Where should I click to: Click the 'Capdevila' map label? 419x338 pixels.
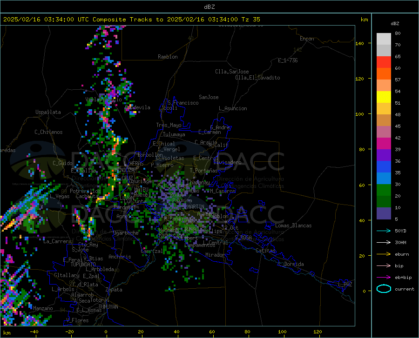pyautogui.click(x=138, y=107)
